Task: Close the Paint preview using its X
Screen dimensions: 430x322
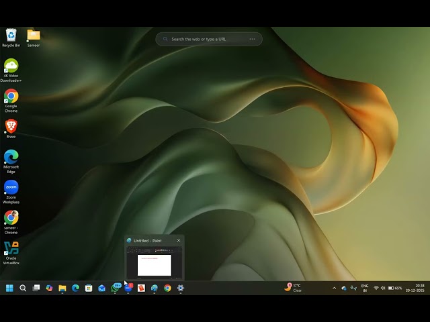Action: point(179,240)
